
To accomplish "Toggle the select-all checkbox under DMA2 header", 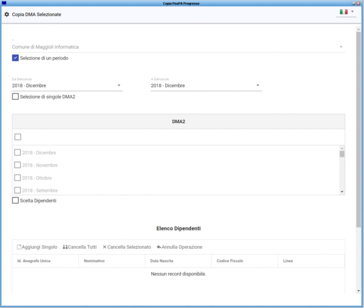I will (x=18, y=137).
